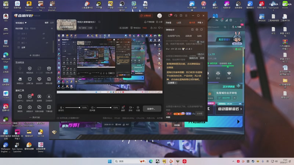Switch to 活跃度 tab

(x=189, y=36)
